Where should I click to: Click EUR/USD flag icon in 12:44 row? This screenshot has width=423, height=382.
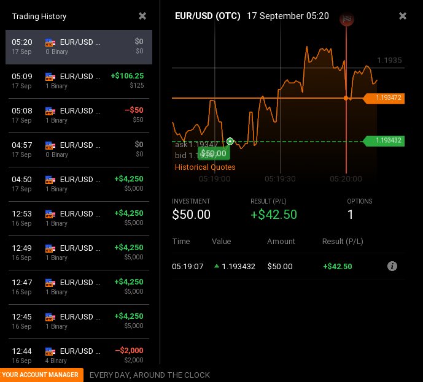(50, 351)
